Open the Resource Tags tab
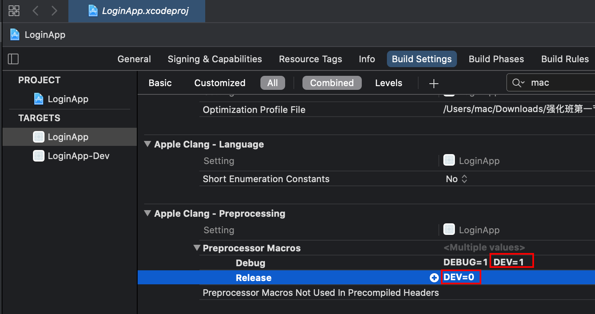595x314 pixels. 310,59
